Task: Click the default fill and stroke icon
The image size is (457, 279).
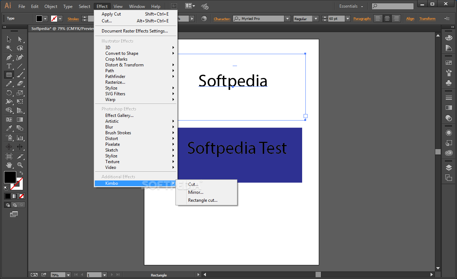Action: [6, 188]
